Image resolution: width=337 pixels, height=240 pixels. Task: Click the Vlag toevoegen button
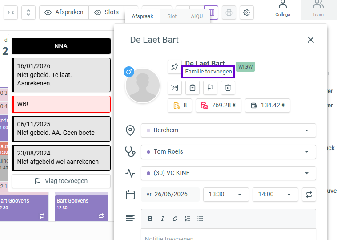point(61,181)
